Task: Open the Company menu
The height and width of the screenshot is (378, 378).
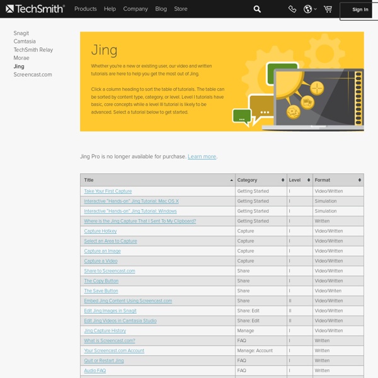Action: coord(135,9)
